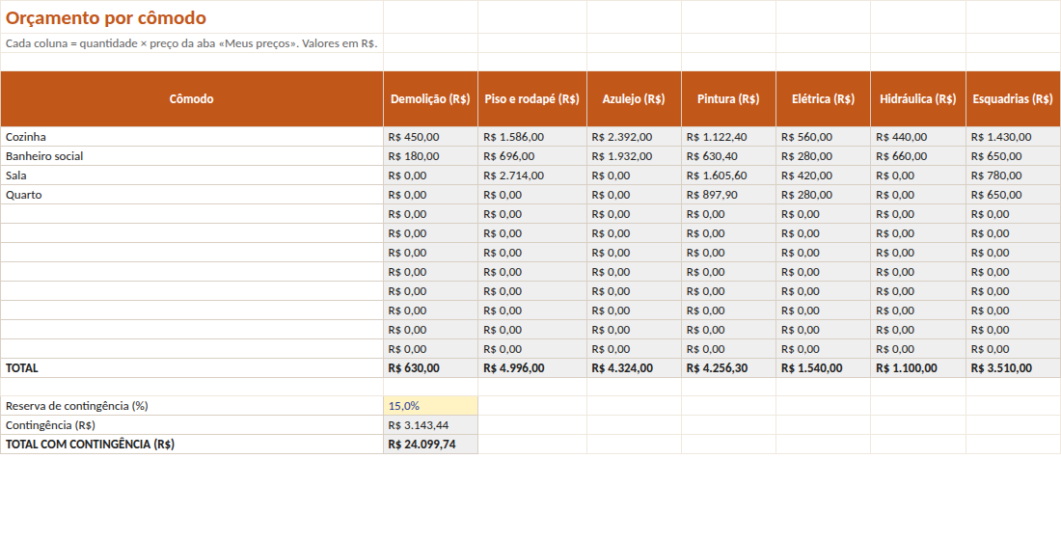
Task: Select the 'Cômodo' column header
Action: 192,98
